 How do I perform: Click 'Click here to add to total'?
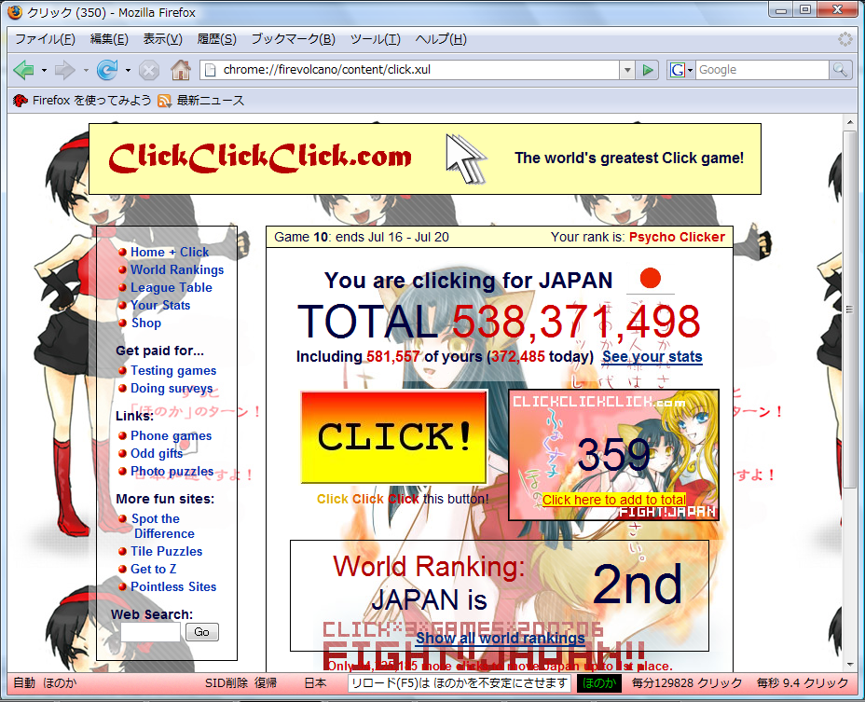614,500
